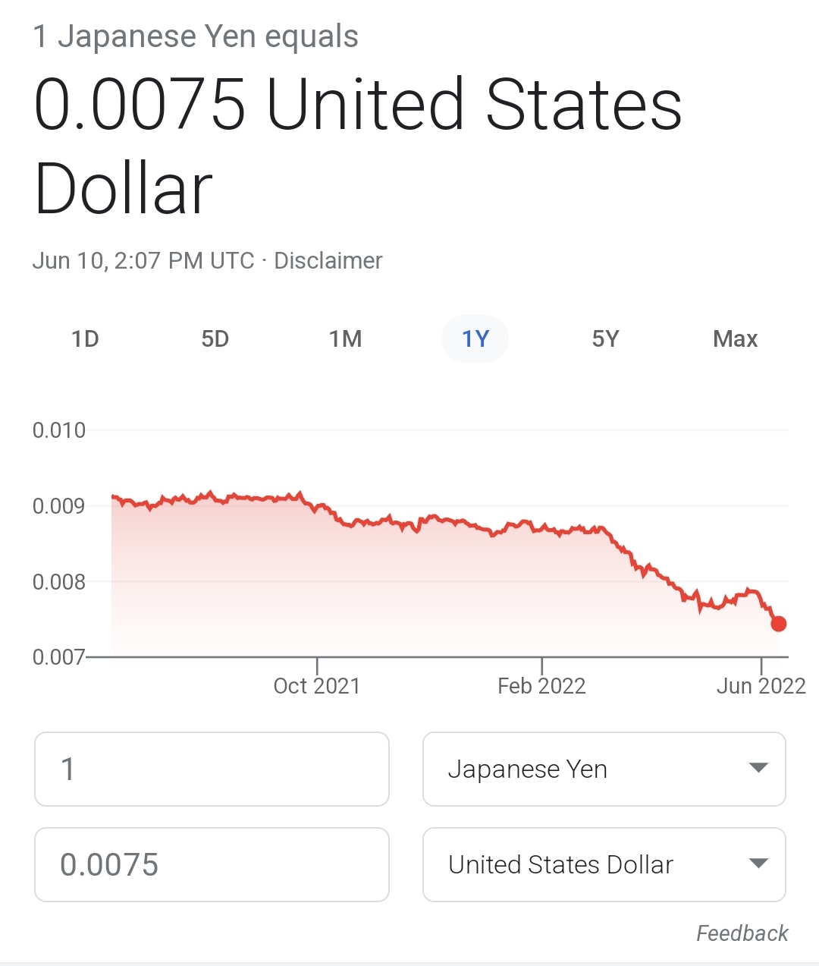Switch chart to 1M range
The image size is (819, 966).
click(x=345, y=338)
